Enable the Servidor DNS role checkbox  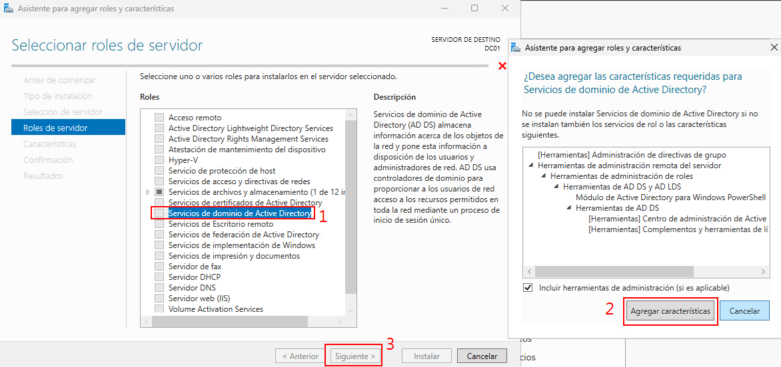click(x=159, y=288)
